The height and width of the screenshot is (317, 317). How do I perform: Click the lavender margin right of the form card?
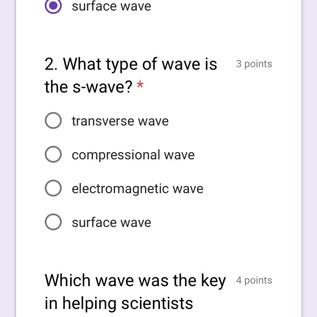[x=309, y=158]
